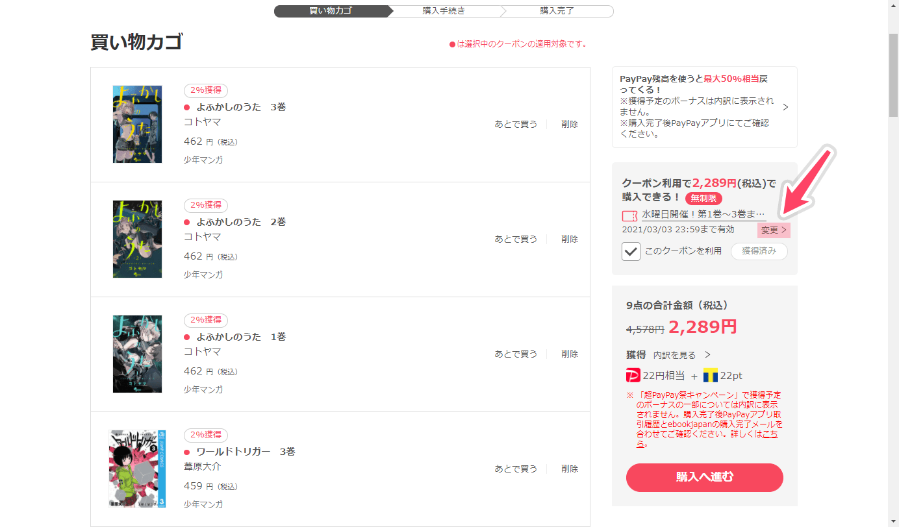Open the PayPay残高 50% bonus banner text
899x527 pixels.
(x=697, y=106)
